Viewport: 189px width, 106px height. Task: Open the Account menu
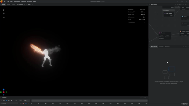coord(30,1)
